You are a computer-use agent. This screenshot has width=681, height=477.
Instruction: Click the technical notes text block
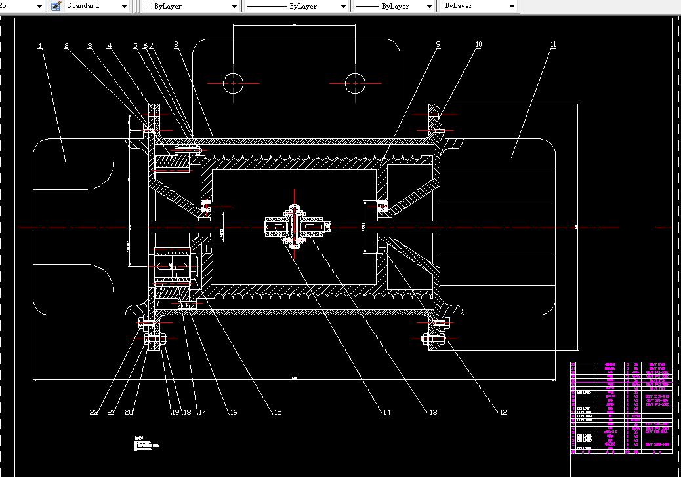[x=147, y=444]
